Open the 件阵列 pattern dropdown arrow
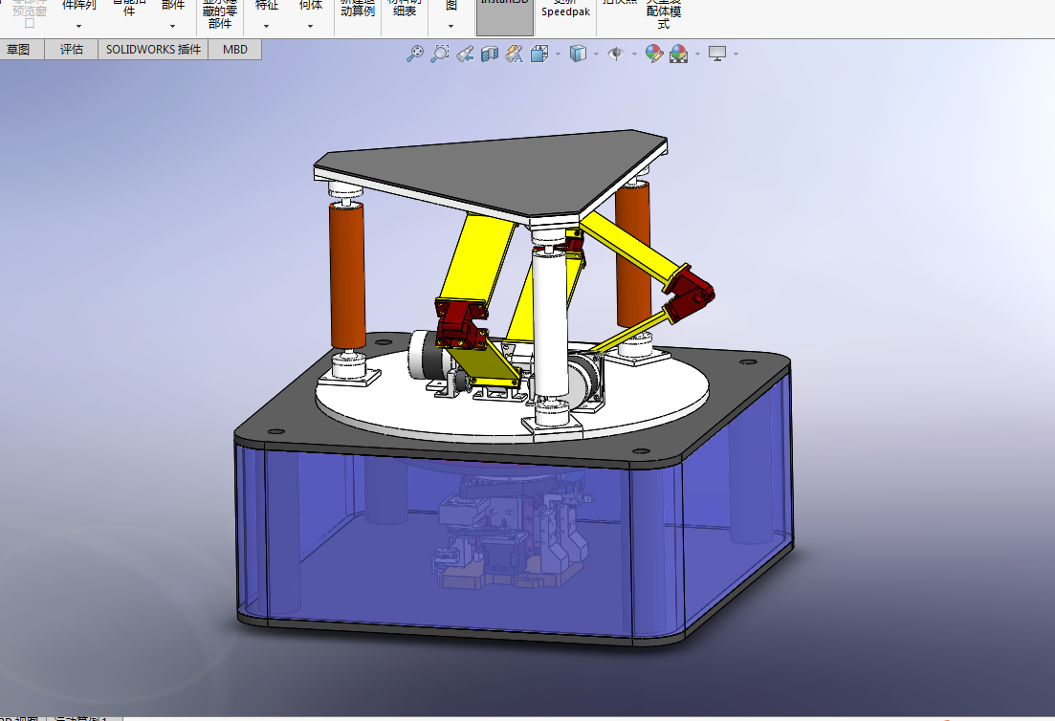Viewport: 1055px width, 721px height. (x=78, y=26)
